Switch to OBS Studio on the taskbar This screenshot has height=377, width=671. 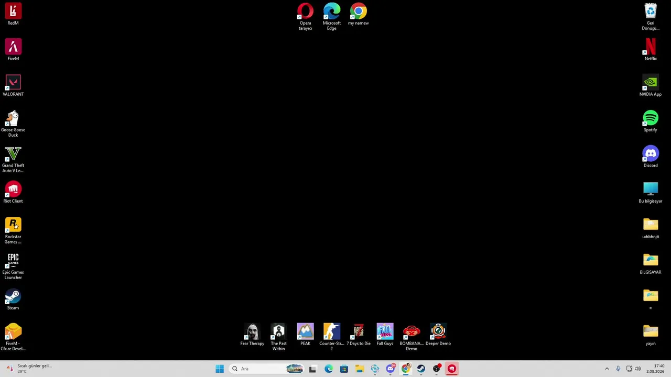(x=437, y=369)
